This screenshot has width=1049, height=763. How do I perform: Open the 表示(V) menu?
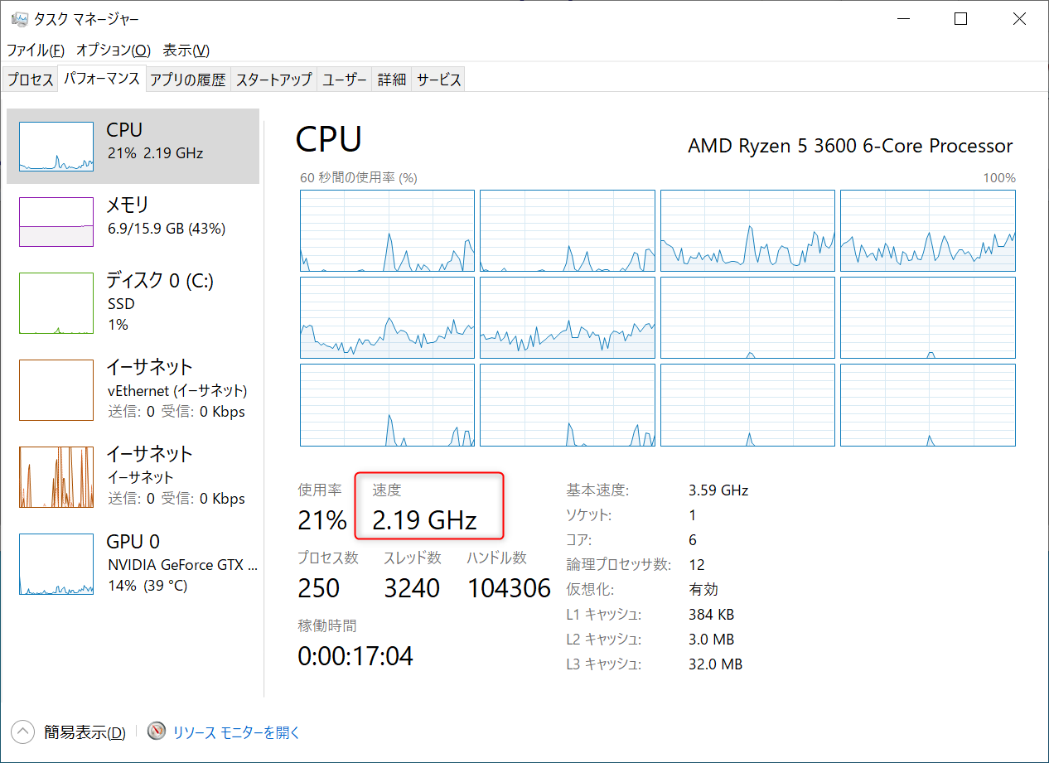pos(186,51)
